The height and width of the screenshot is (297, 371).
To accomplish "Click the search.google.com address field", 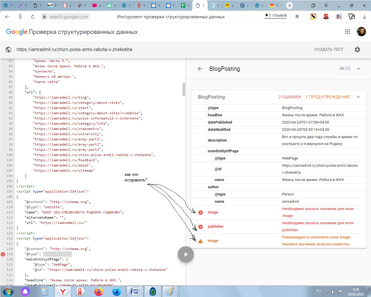I will tap(68, 17).
